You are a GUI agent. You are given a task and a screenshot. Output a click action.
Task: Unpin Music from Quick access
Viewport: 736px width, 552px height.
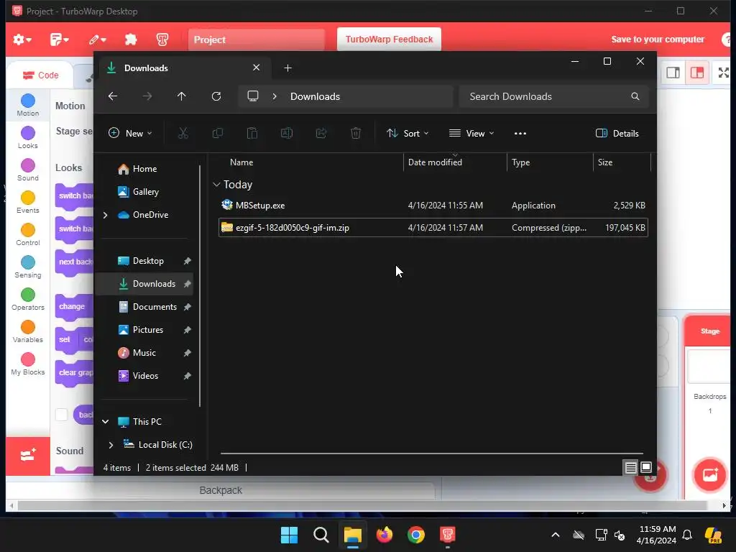click(188, 352)
